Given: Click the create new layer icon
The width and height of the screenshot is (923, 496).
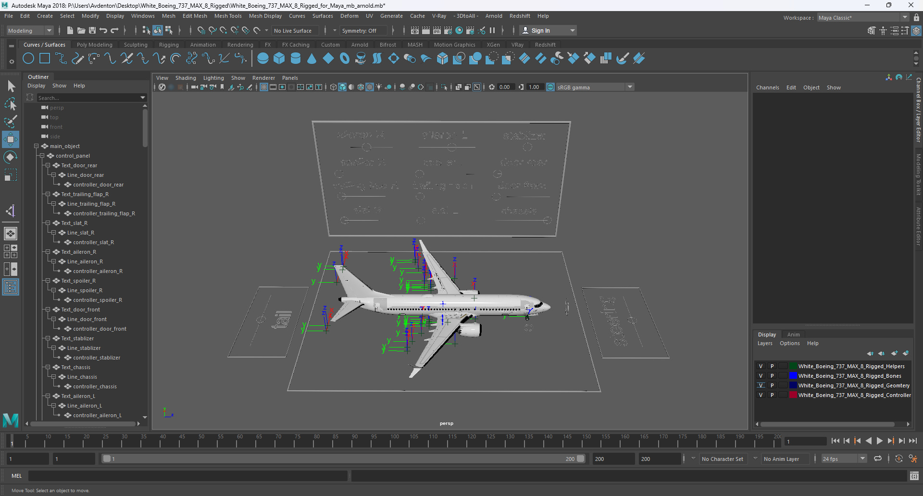Looking at the screenshot, I should [x=894, y=353].
